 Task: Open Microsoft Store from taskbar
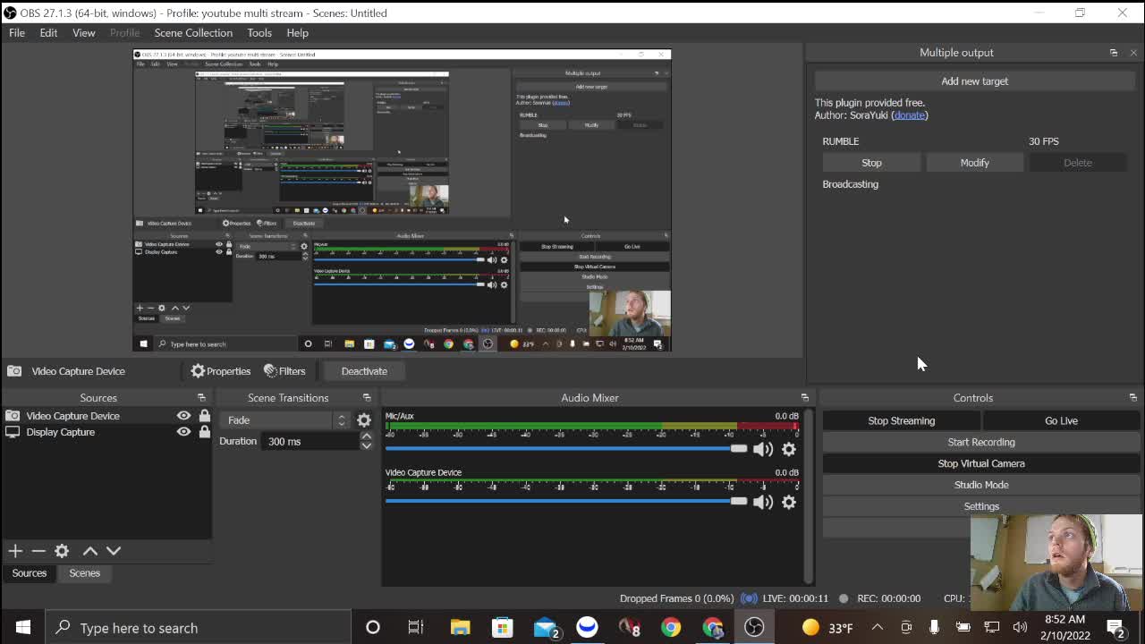pyautogui.click(x=502, y=628)
